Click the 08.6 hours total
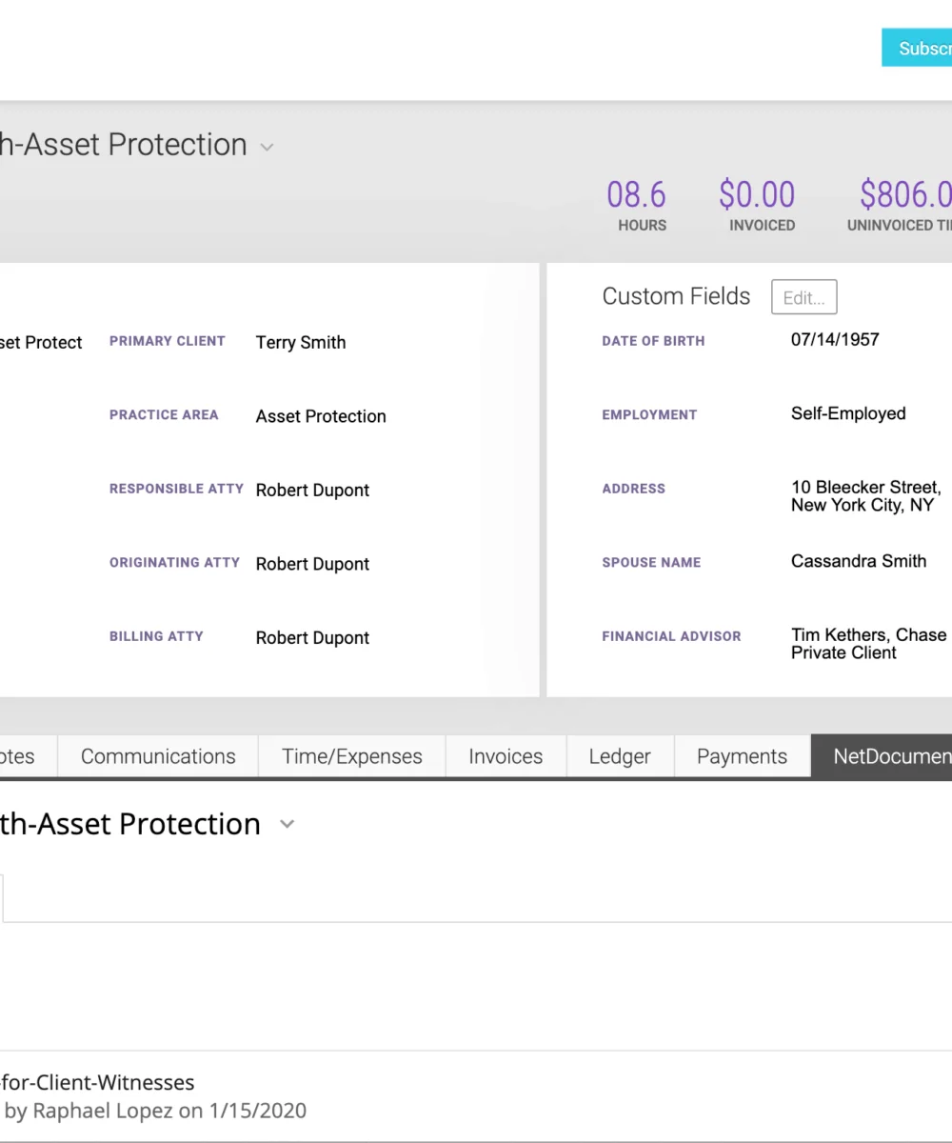Viewport: 952px width, 1143px height. click(637, 194)
